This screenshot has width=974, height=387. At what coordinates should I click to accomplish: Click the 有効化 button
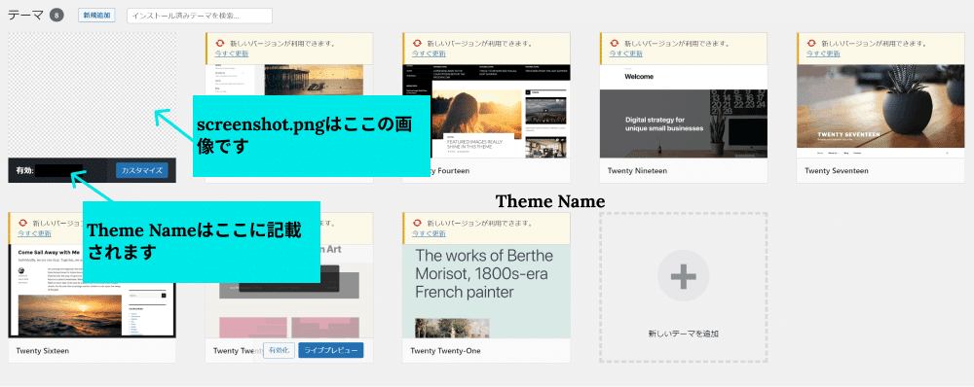279,350
